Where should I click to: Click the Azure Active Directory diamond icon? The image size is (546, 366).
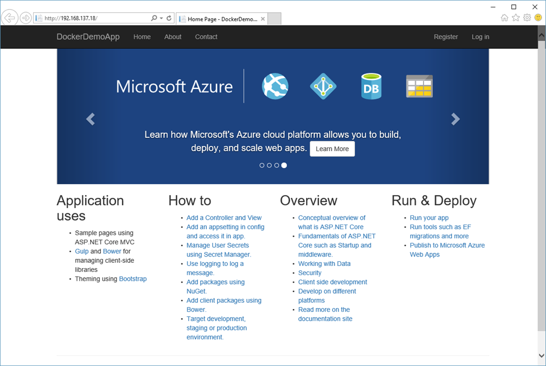point(323,86)
